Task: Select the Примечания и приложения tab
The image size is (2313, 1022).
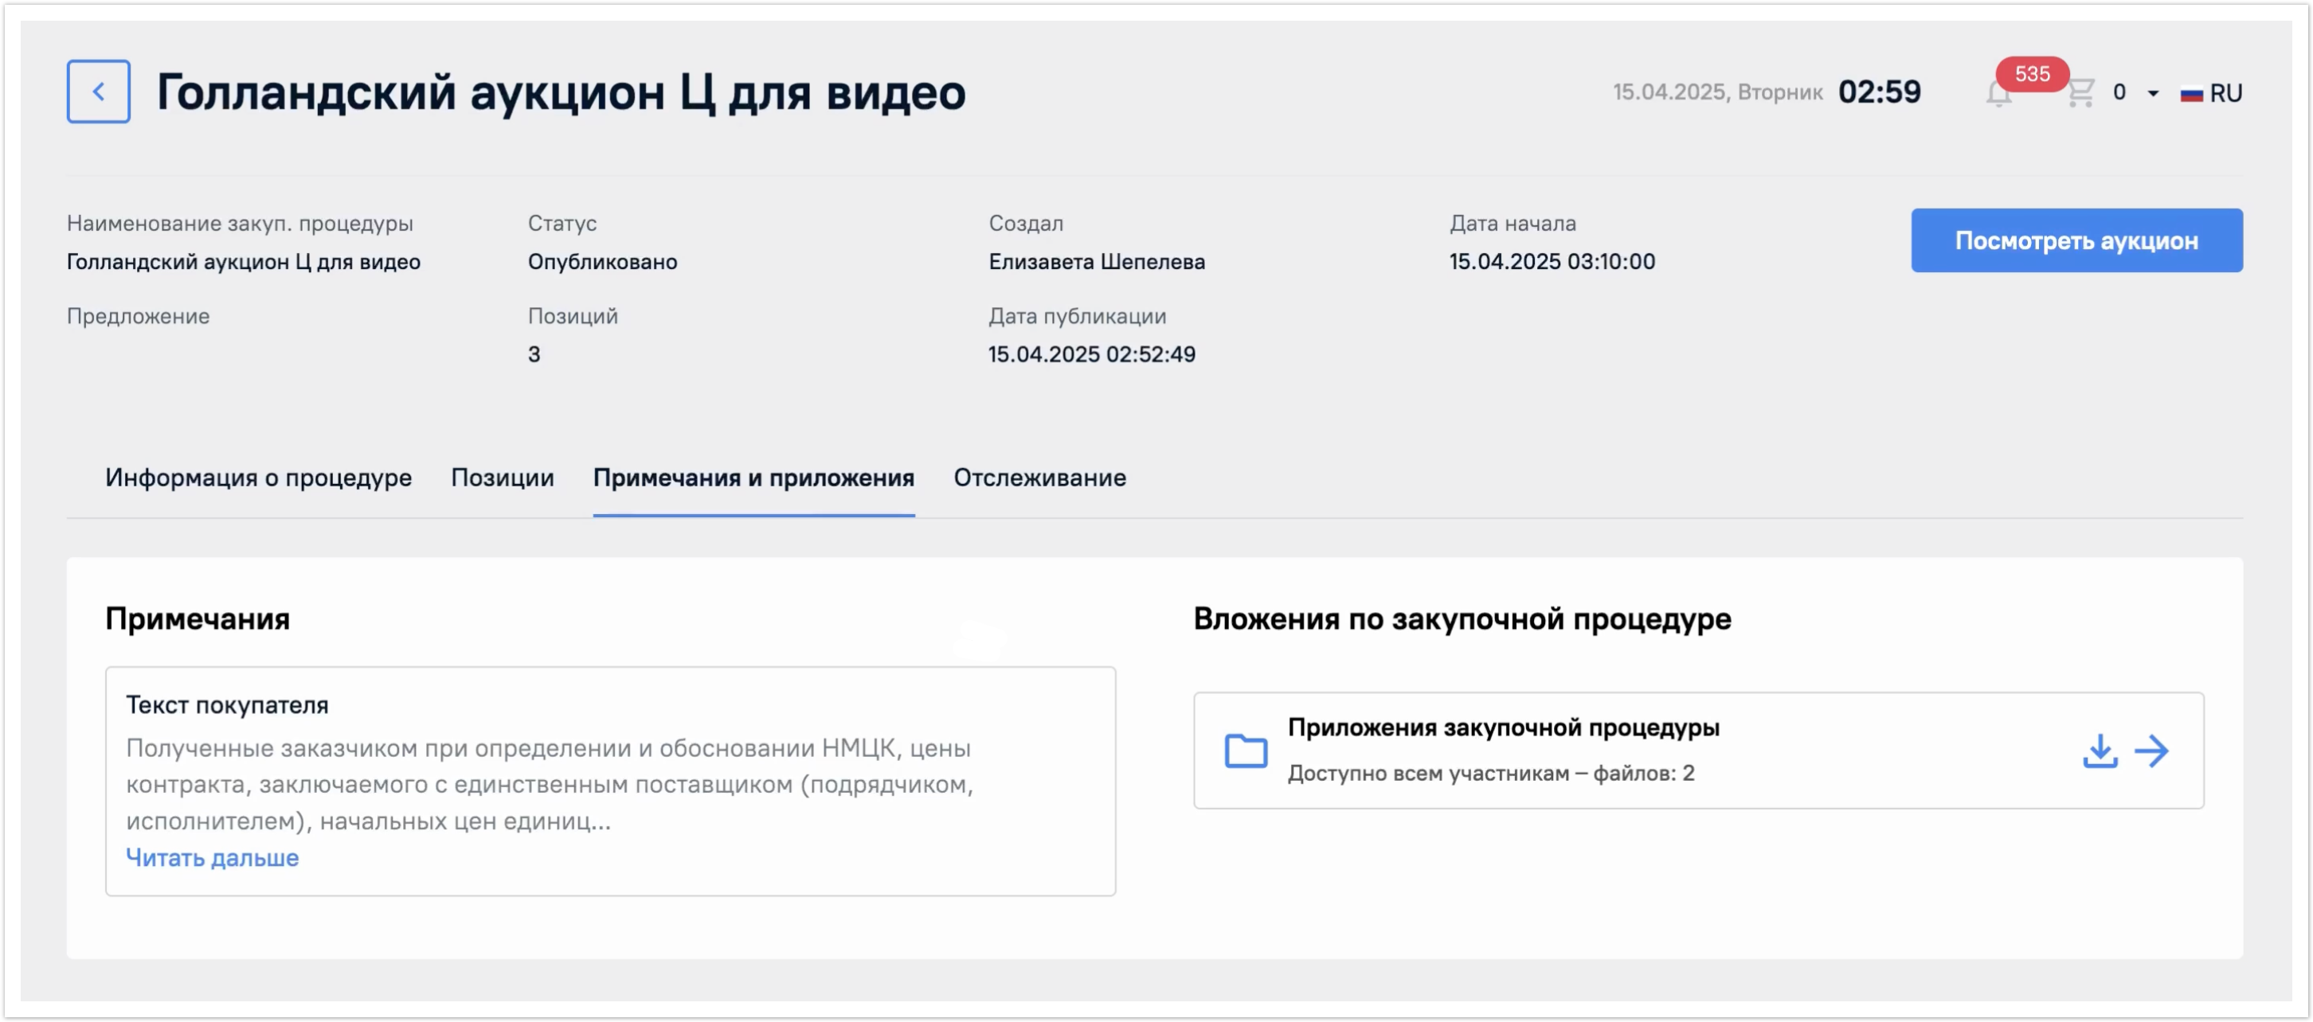Action: (x=753, y=478)
